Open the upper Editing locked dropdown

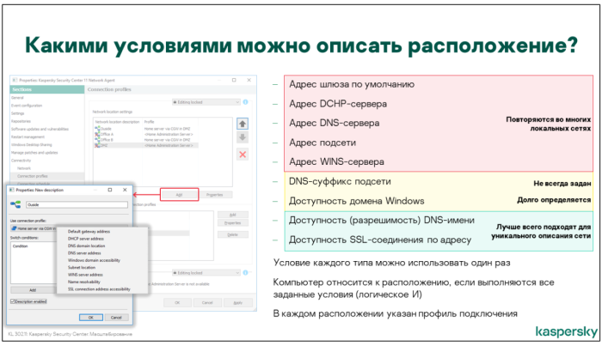pos(206,102)
